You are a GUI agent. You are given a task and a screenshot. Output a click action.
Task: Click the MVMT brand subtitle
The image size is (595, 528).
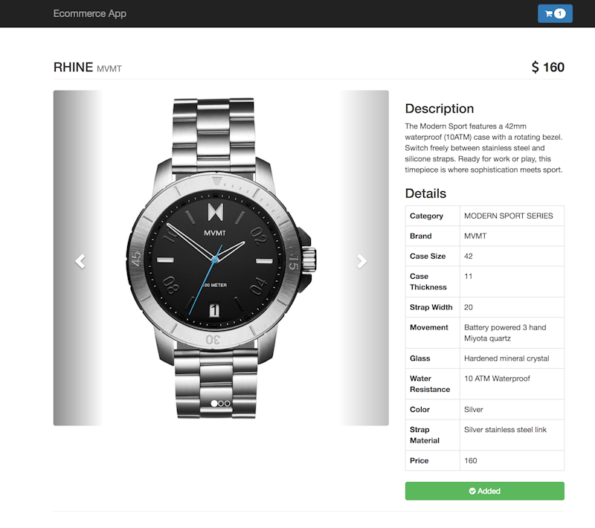(109, 68)
